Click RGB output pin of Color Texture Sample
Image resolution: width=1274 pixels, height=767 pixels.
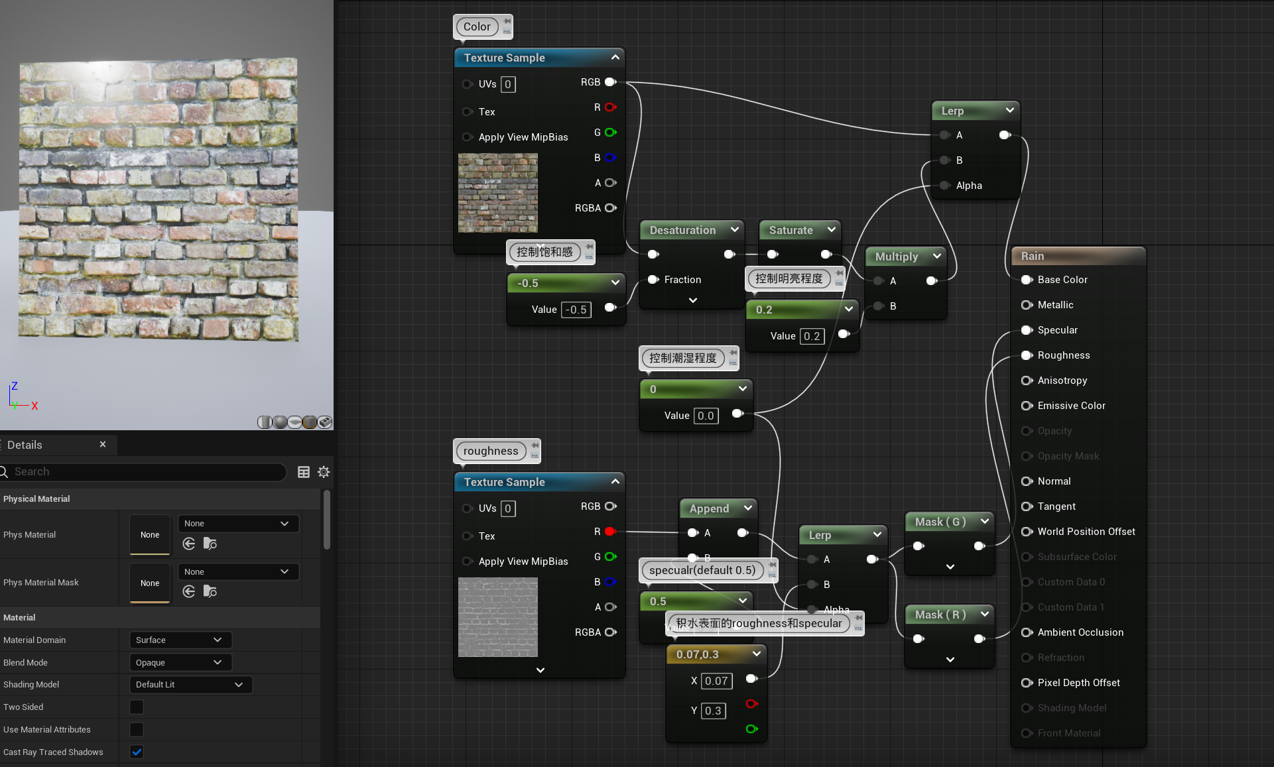pyautogui.click(x=610, y=82)
